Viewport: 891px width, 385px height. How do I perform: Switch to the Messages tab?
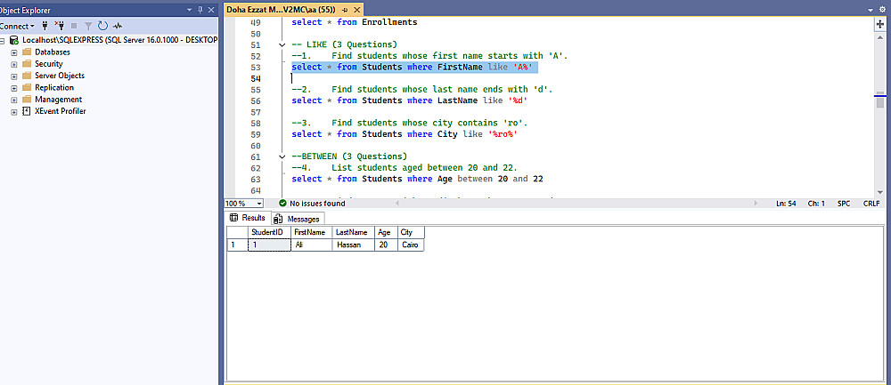coord(298,219)
